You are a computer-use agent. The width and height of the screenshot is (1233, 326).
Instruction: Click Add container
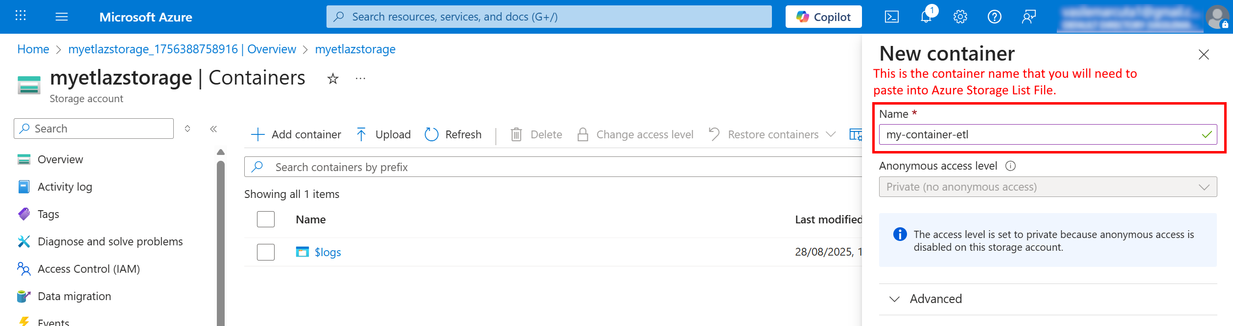point(296,134)
